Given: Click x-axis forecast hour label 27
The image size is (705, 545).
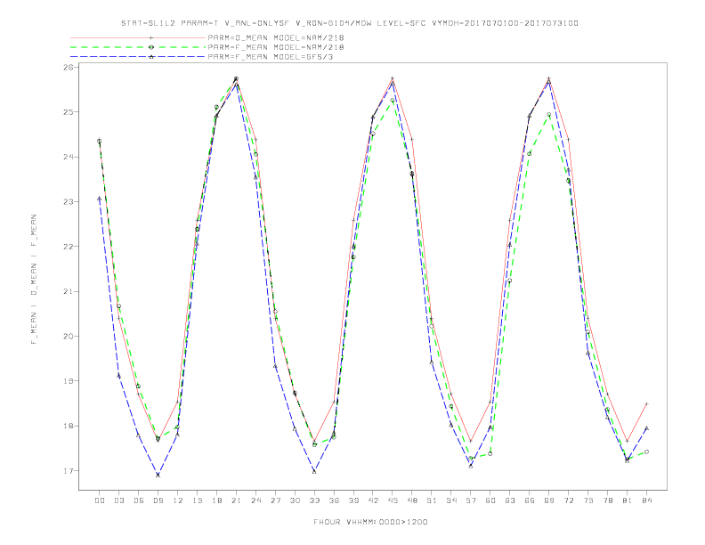Looking at the screenshot, I should [276, 500].
